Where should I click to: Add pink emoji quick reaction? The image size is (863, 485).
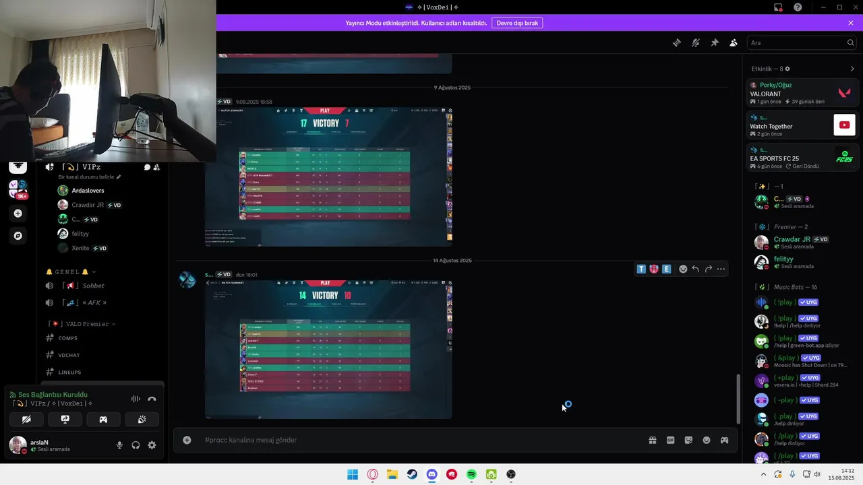click(654, 269)
